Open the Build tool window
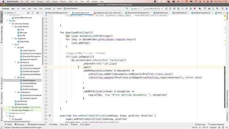229x129 pixels. tap(74, 124)
